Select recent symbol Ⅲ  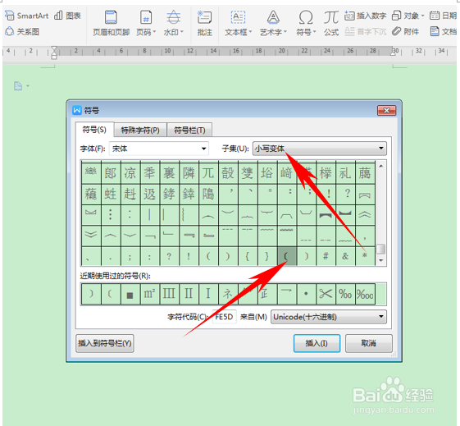169,293
